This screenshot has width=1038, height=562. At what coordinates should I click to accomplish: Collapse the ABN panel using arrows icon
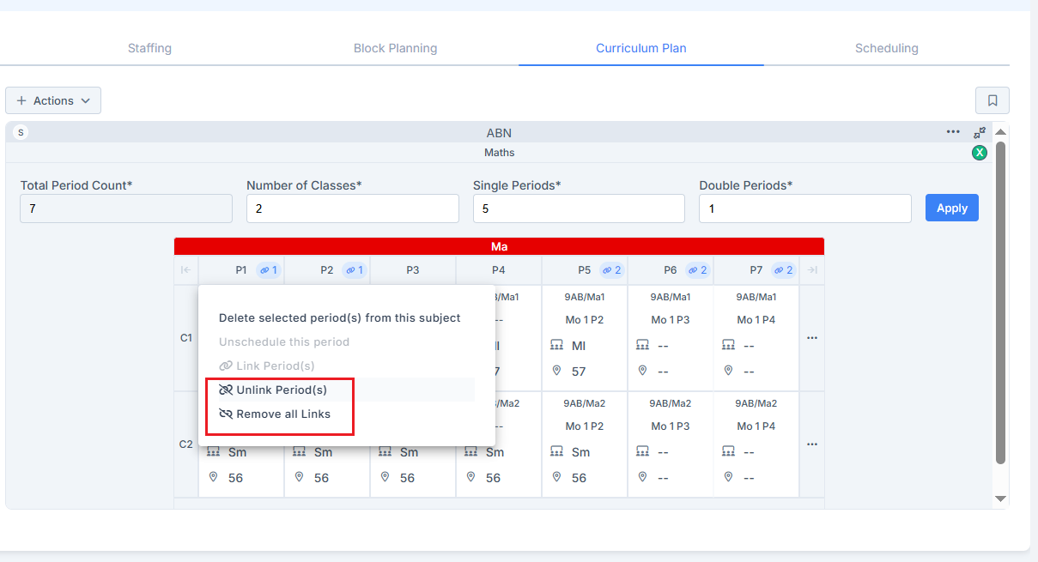pyautogui.click(x=980, y=133)
